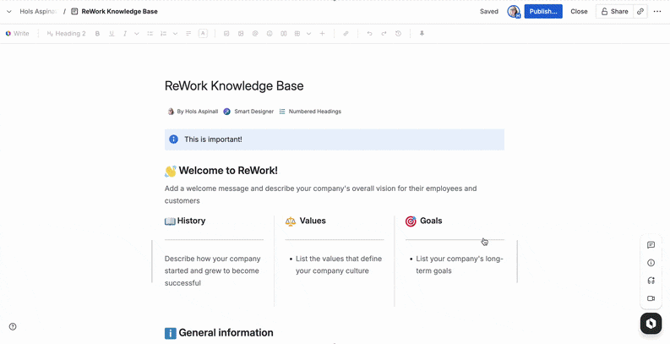Image resolution: width=670 pixels, height=344 pixels.
Task: Open version history clock icon
Action: [x=398, y=33]
